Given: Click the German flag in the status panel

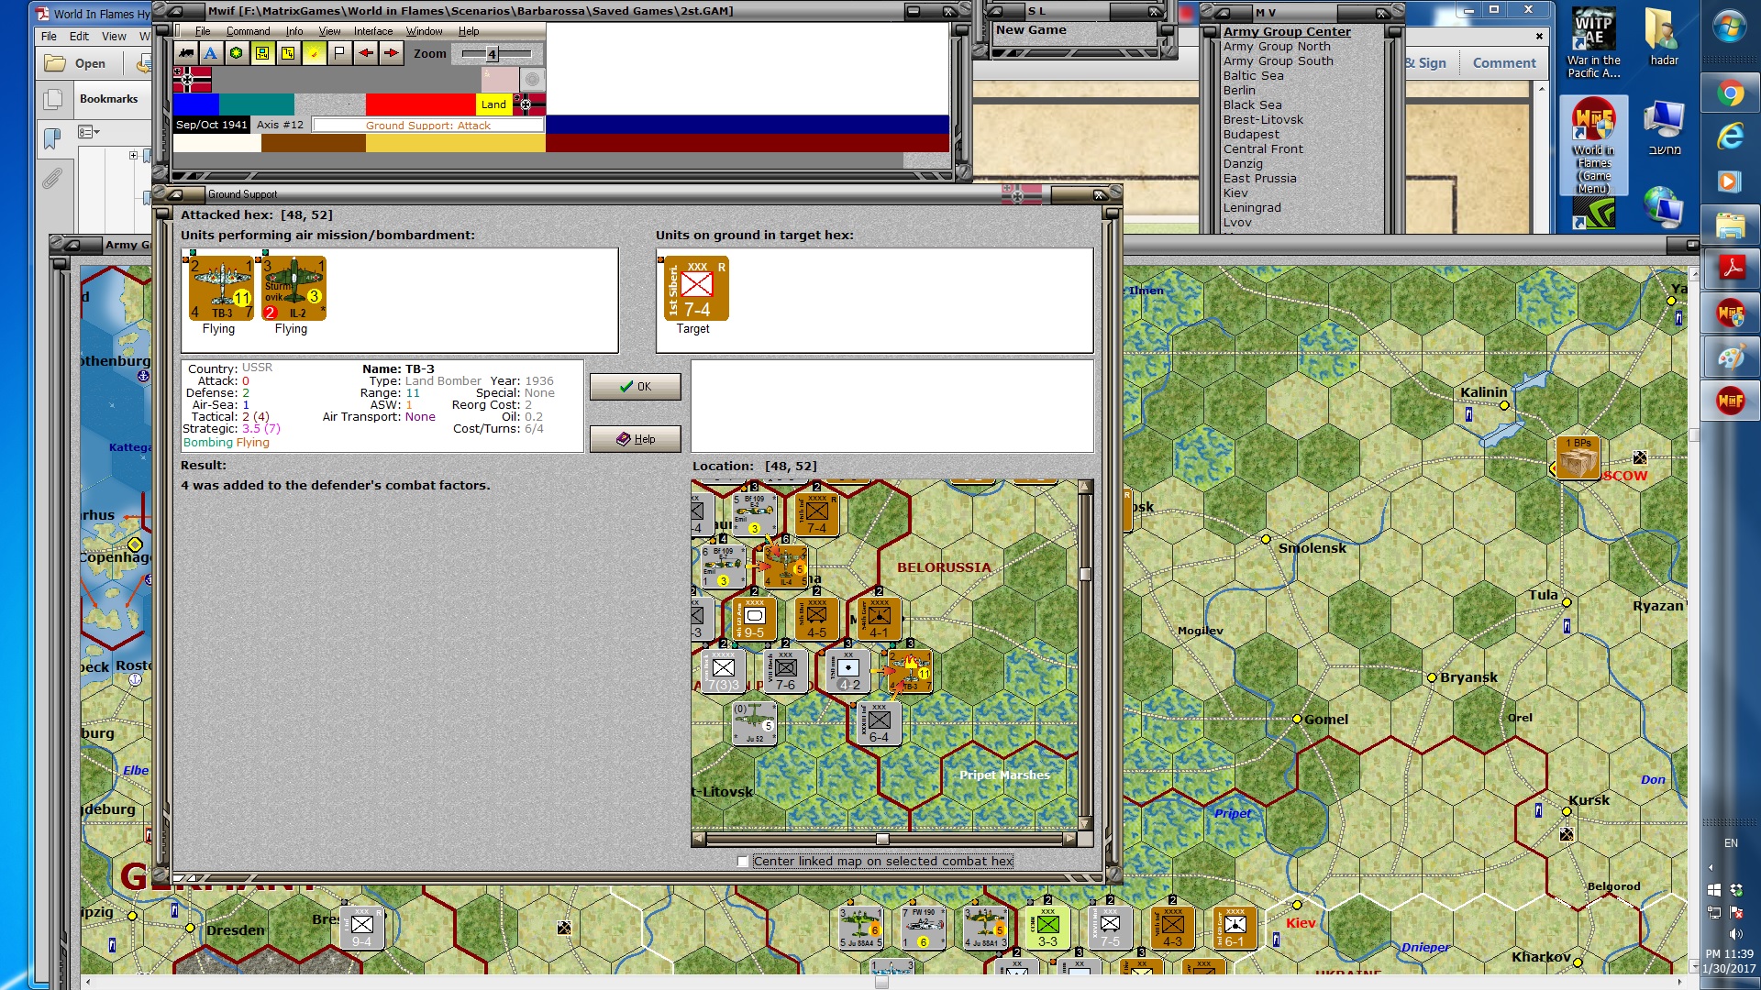Looking at the screenshot, I should point(192,80).
